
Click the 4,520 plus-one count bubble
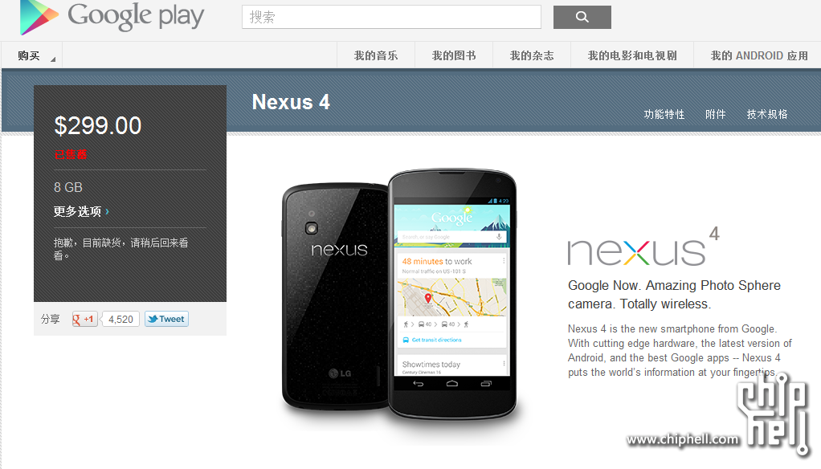(120, 320)
